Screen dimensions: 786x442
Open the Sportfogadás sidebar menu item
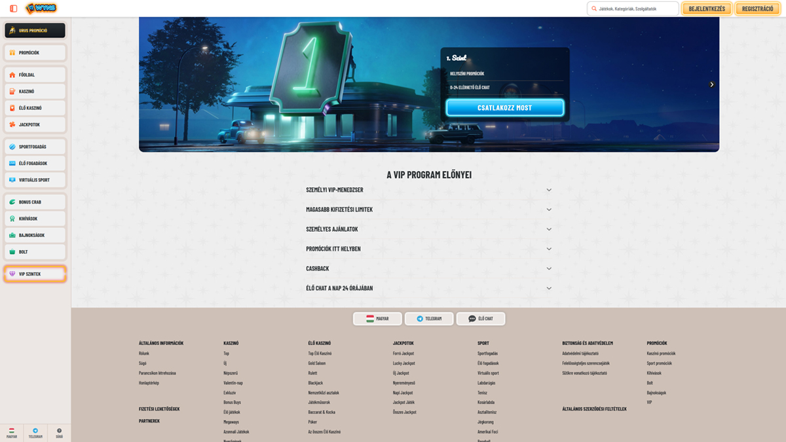(x=35, y=147)
